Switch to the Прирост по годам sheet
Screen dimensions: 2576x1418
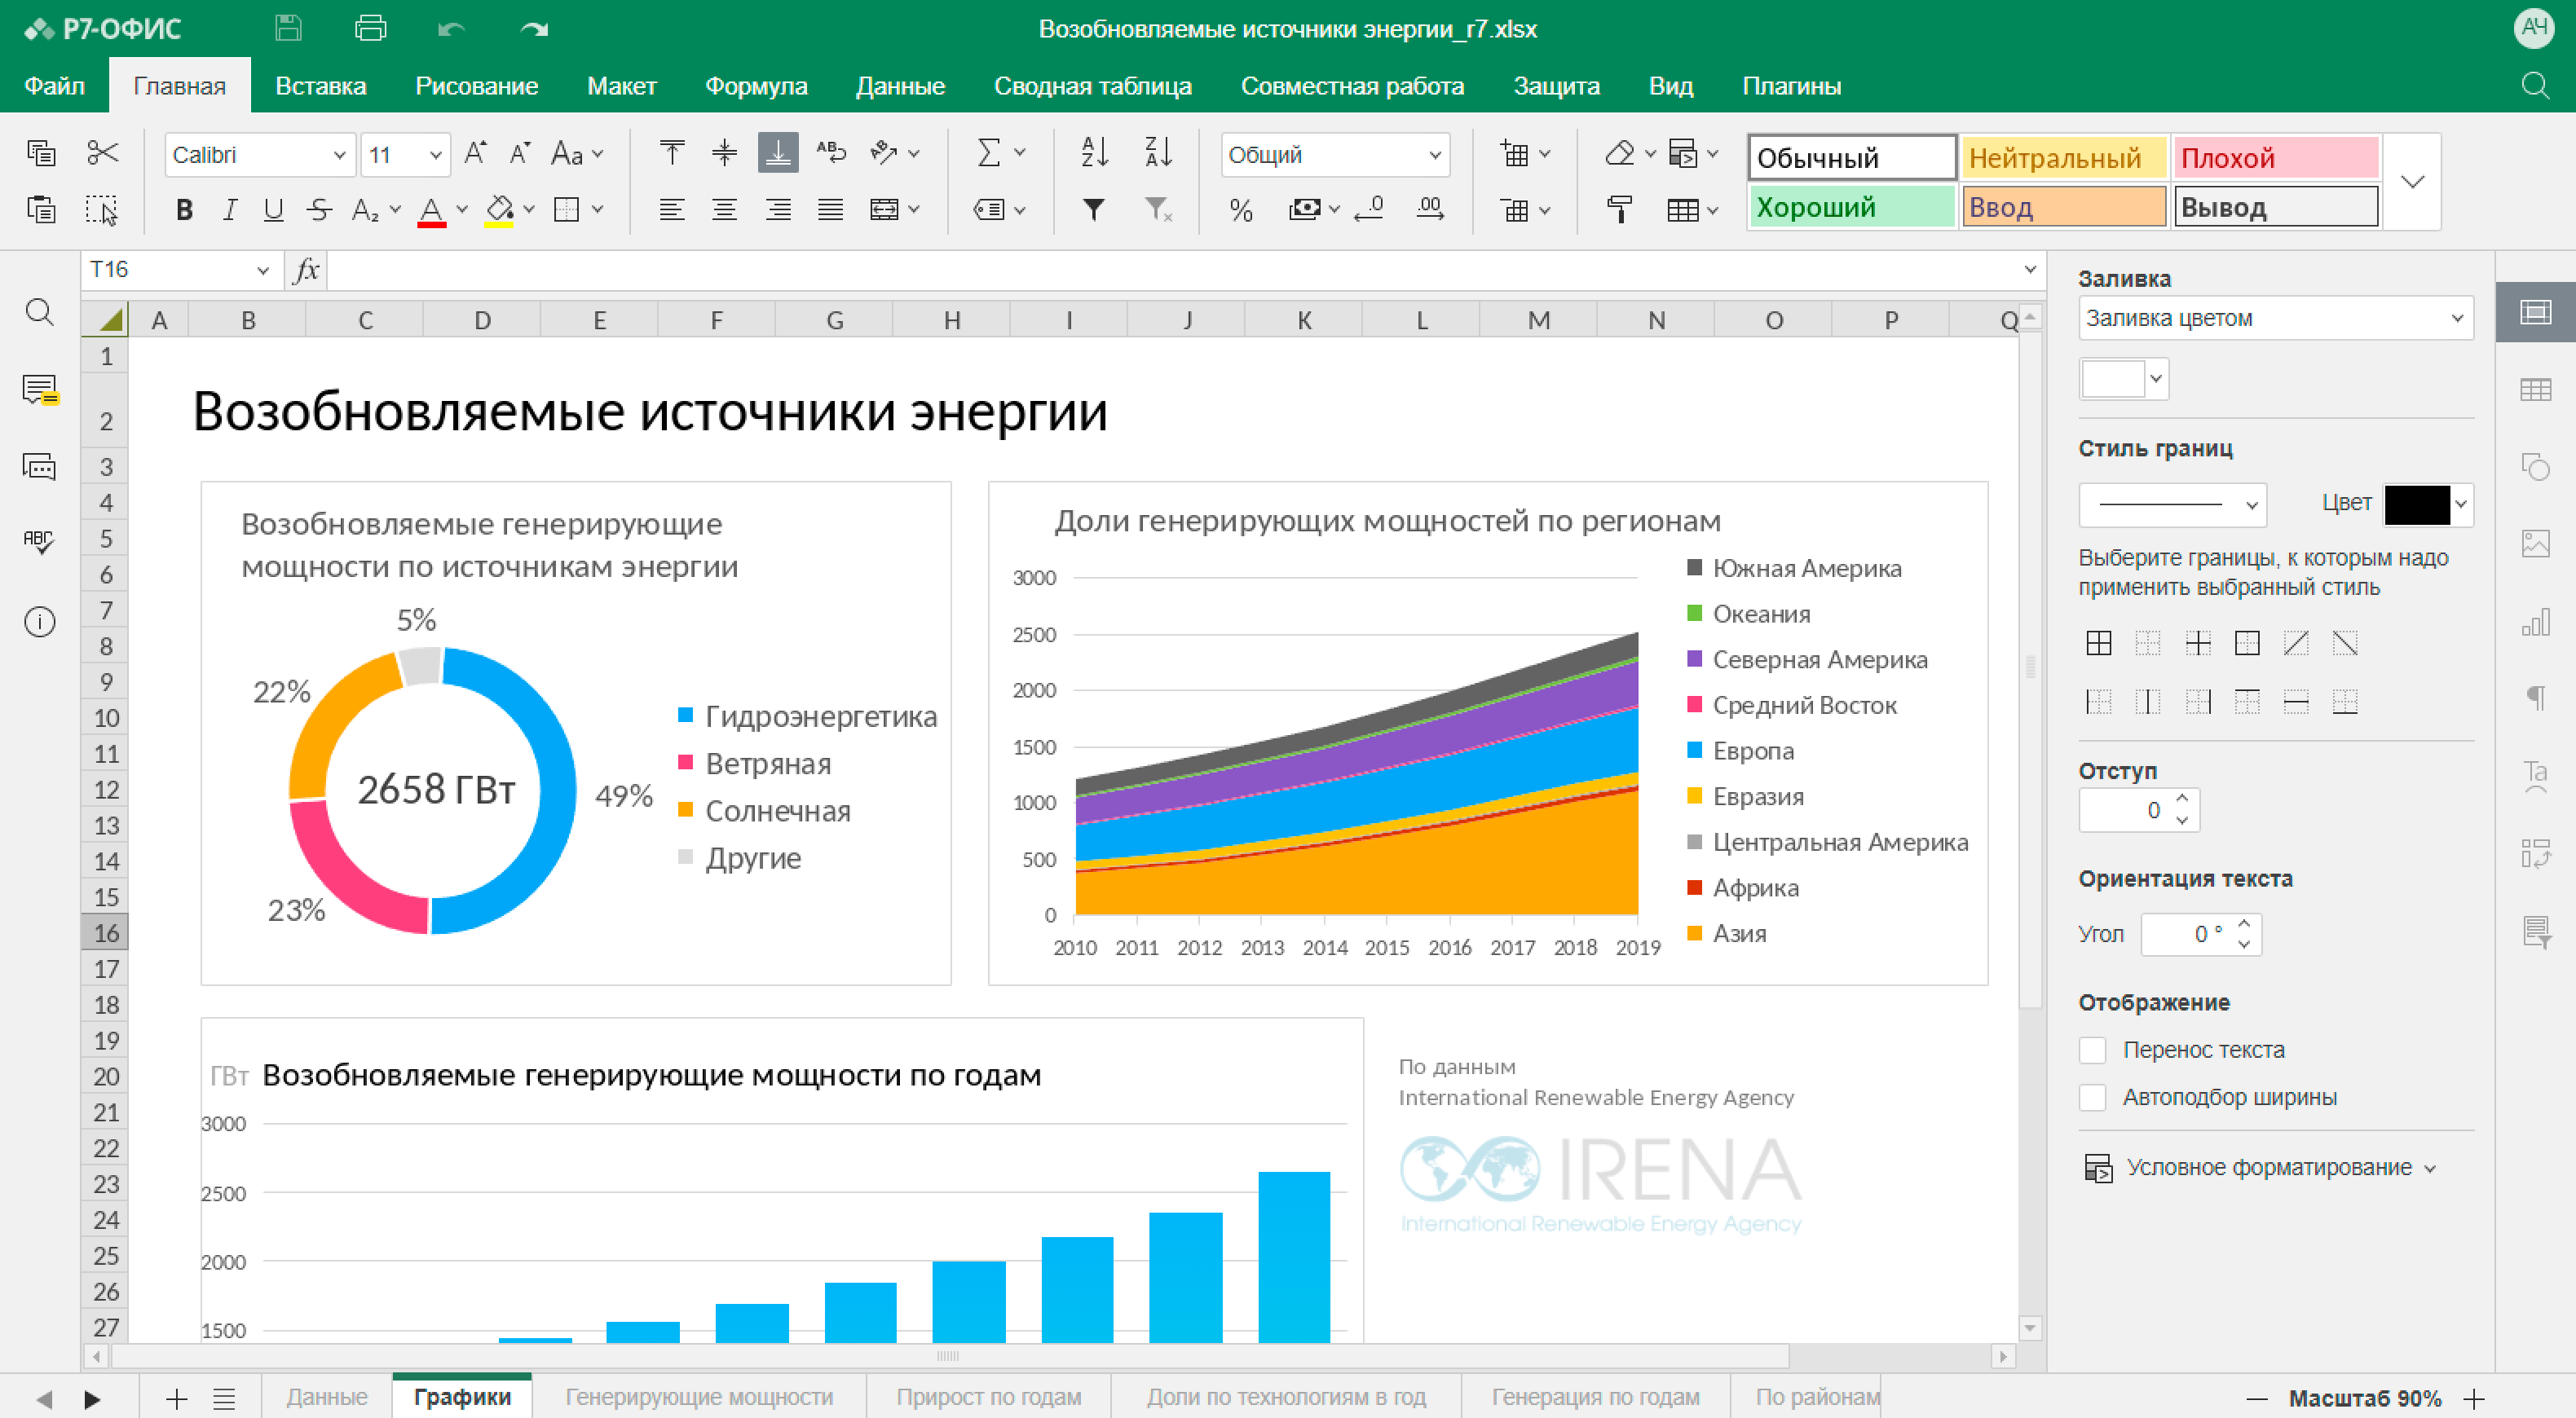point(988,1397)
